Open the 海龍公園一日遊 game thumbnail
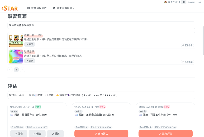Image resolution: width=204 pixels, height=137 pixels. coord(16,40)
